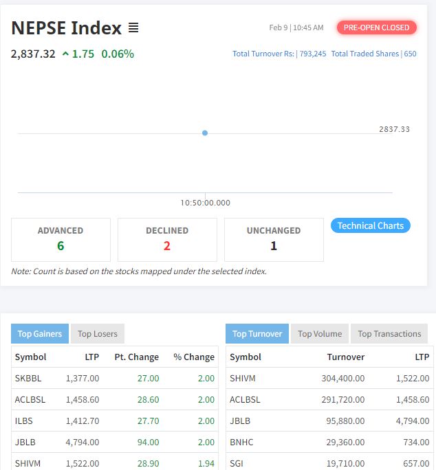Image resolution: width=436 pixels, height=470 pixels.
Task: Select the Top Gainers tab
Action: click(40, 334)
